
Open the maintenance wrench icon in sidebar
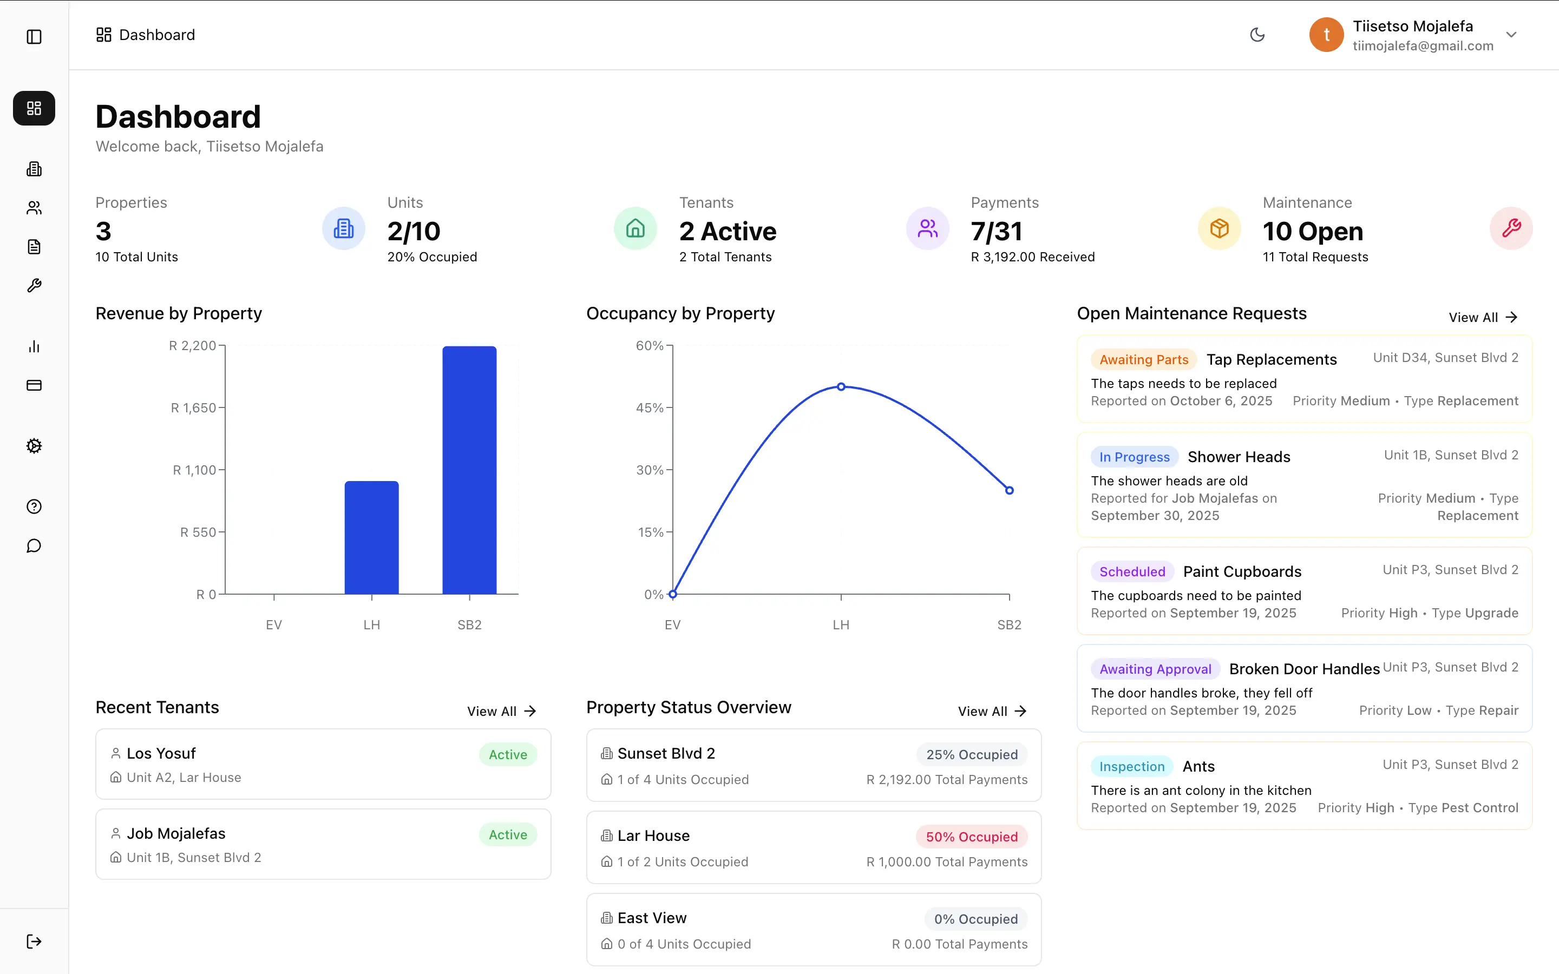point(34,285)
